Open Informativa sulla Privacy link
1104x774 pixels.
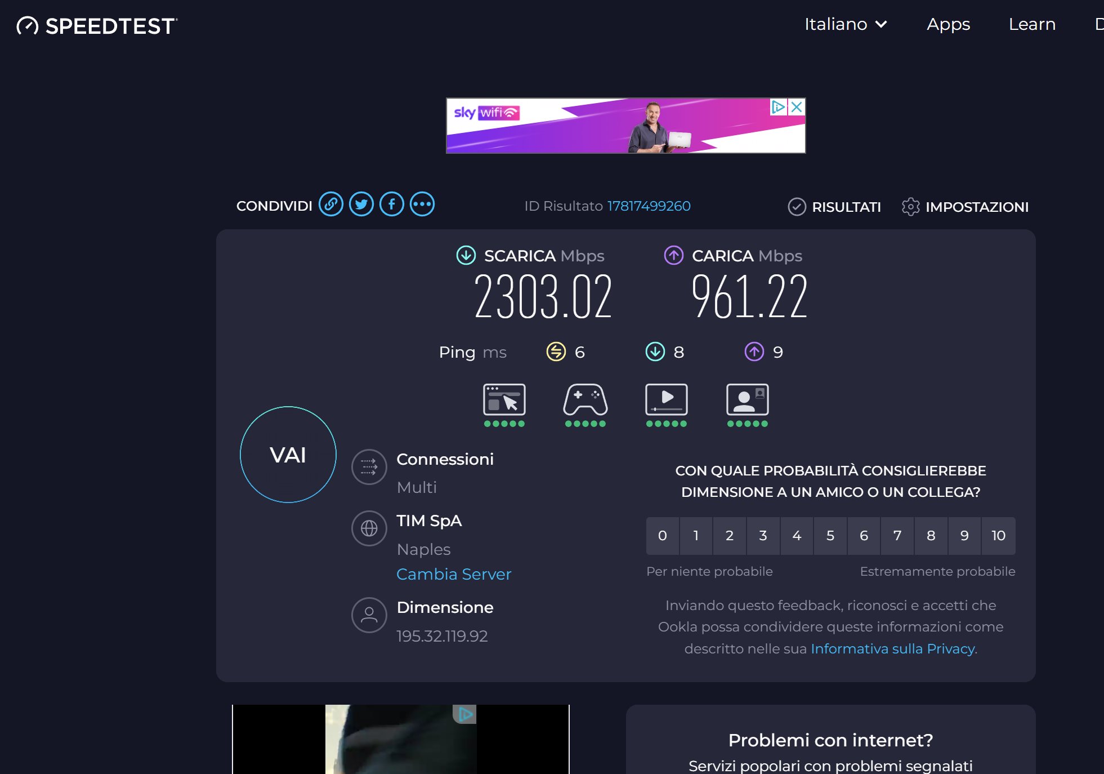[892, 649]
